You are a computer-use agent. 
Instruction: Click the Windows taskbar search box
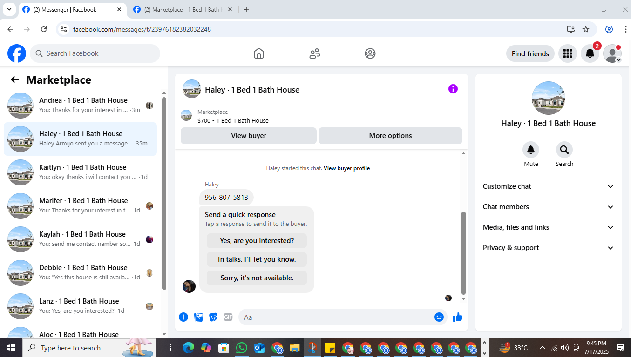point(88,348)
